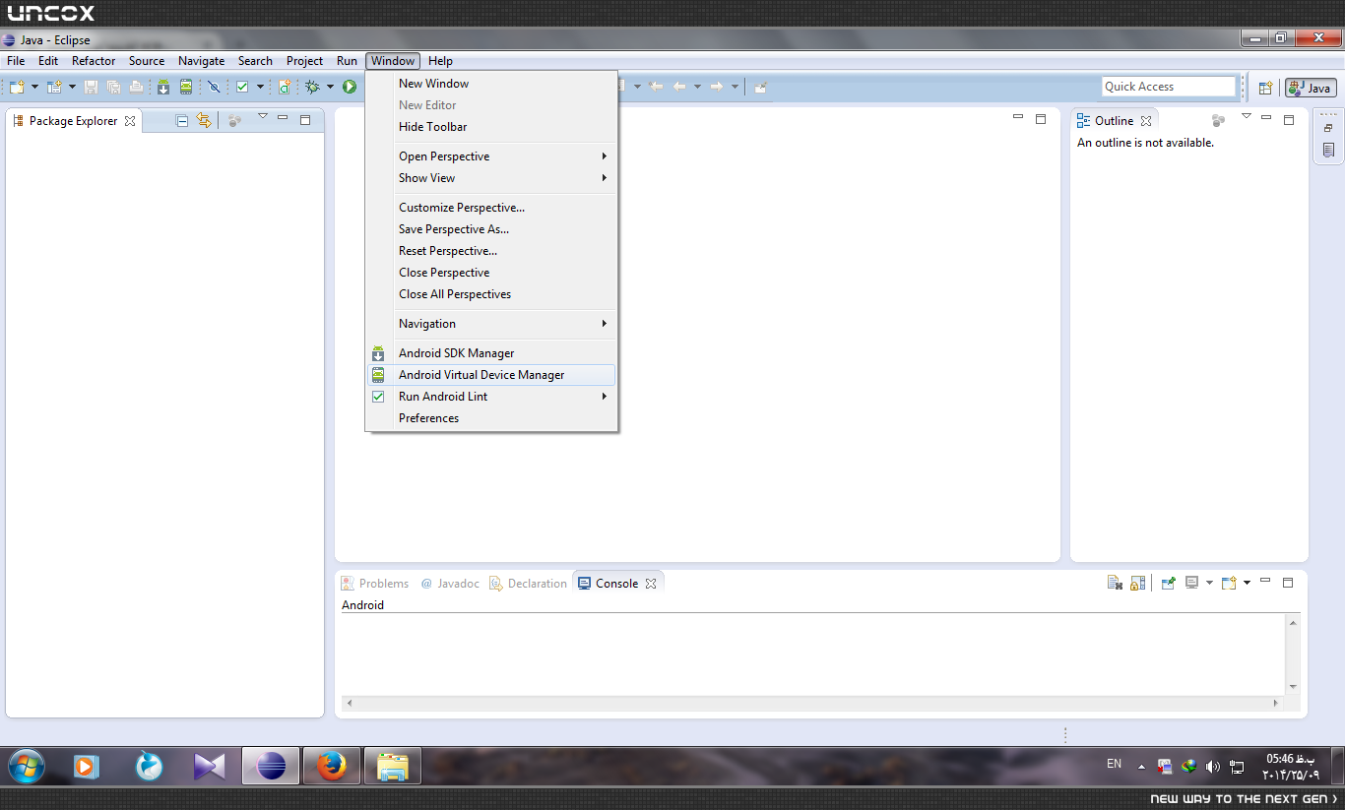Screen dimensions: 1345x810
Task: Open Android SDK Manager menu entry
Action: click(x=491, y=353)
